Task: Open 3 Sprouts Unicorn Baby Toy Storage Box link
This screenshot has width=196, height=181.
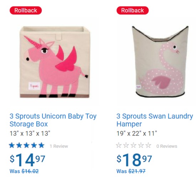Action: tap(53, 120)
